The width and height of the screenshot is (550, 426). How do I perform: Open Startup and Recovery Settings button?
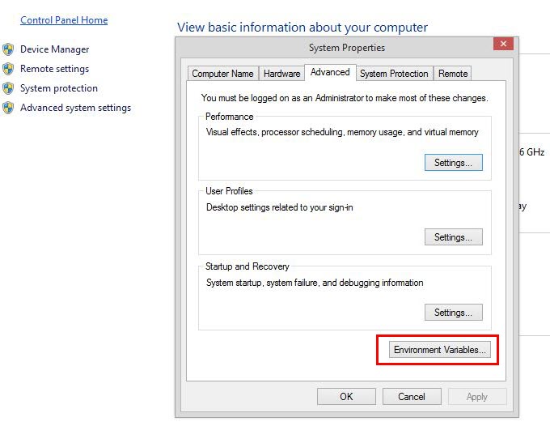pos(453,313)
